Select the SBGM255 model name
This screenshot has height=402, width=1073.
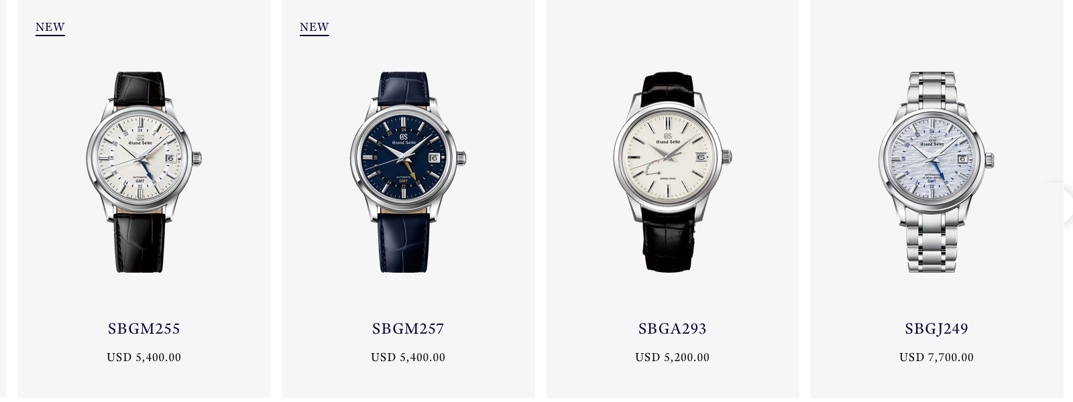[144, 329]
